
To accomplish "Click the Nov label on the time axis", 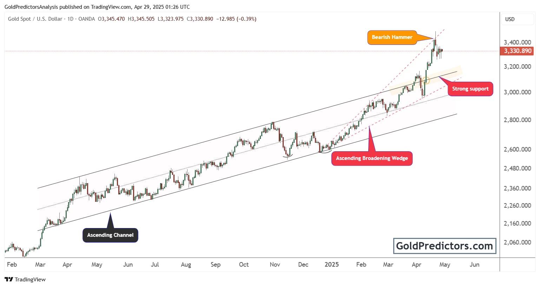I will (275, 265).
